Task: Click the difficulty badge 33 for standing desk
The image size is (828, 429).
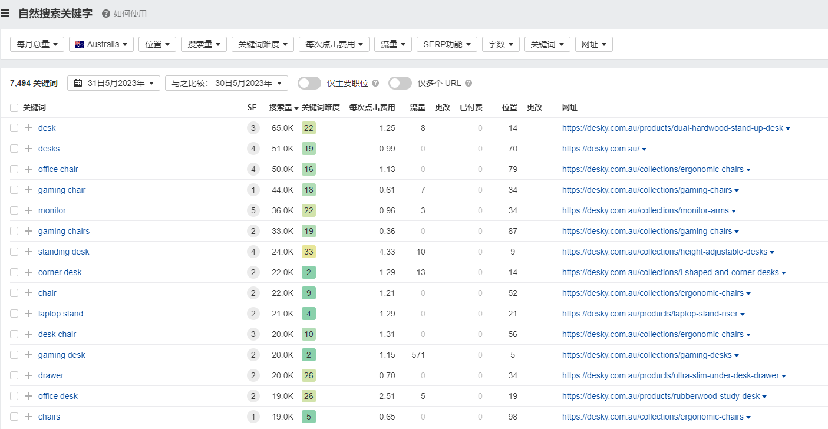Action: click(309, 252)
